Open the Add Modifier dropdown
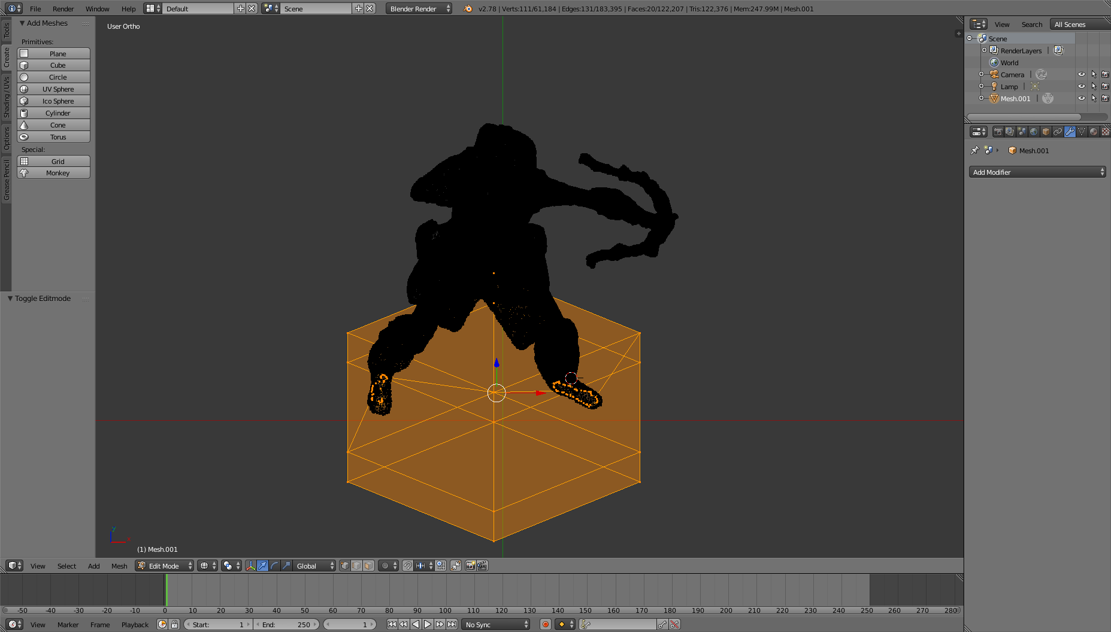This screenshot has height=632, width=1111. 1037,172
